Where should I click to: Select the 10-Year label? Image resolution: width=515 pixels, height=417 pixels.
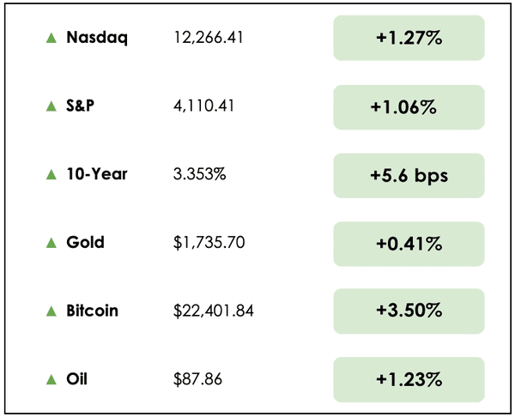point(97,175)
